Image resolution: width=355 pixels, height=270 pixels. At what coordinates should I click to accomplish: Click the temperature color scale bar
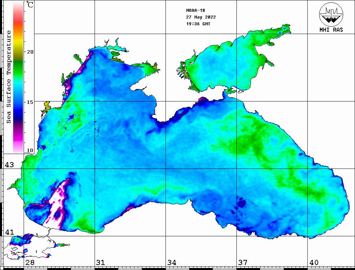click(18, 78)
